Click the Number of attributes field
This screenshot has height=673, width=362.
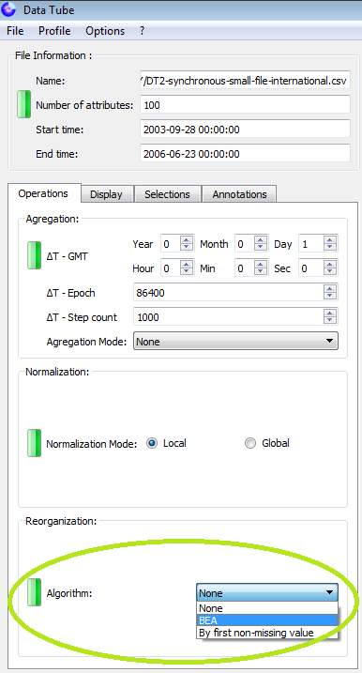pos(245,104)
